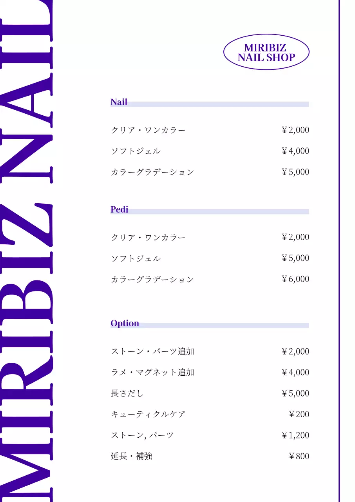Click ソフトジェル in the Pedi section

[136, 258]
